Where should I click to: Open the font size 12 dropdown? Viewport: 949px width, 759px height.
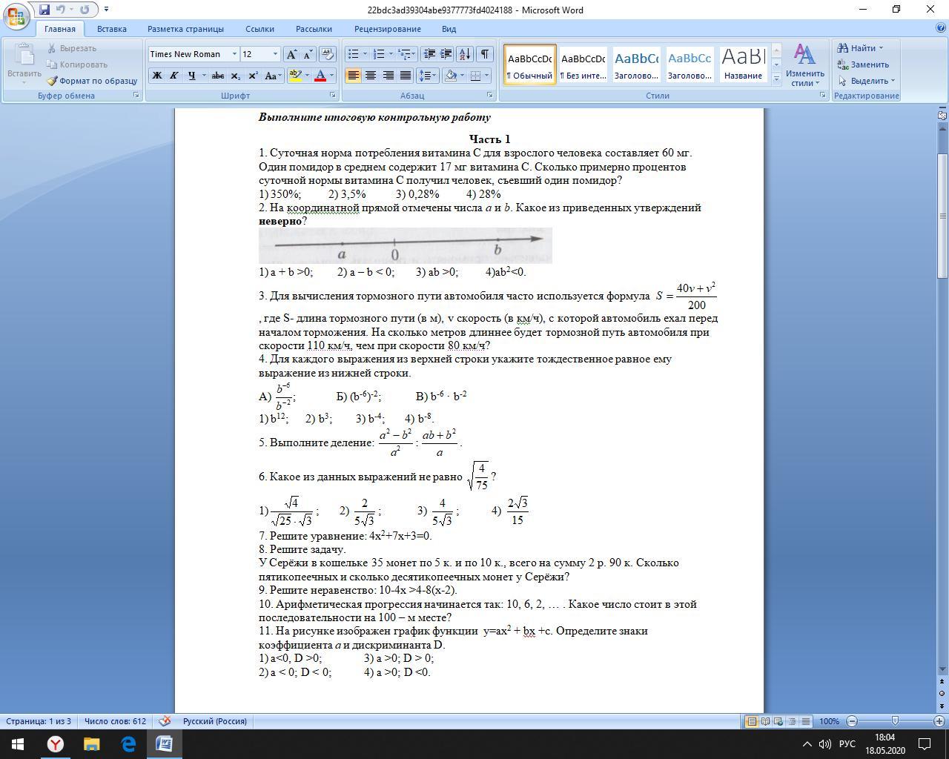275,54
